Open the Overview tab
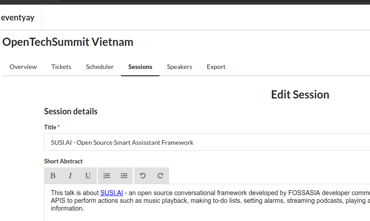The width and height of the screenshot is (370, 221). [x=23, y=67]
